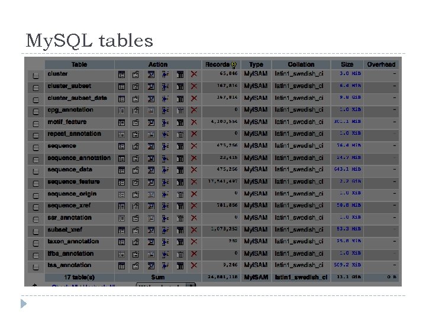Select the sequence table checkbox
Screen dimensions: 426x319
pyautogui.click(x=35, y=148)
